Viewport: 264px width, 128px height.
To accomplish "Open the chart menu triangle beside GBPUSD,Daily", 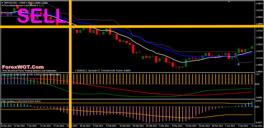I will [x=2, y=3].
